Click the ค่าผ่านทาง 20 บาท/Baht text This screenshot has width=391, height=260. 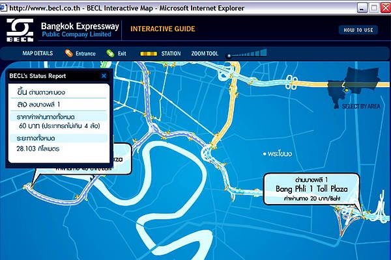311,198
